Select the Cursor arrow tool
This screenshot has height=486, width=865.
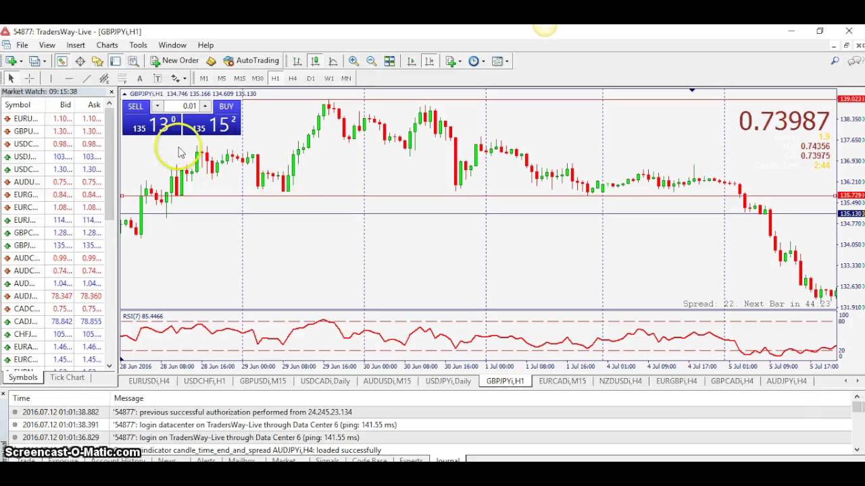11,78
